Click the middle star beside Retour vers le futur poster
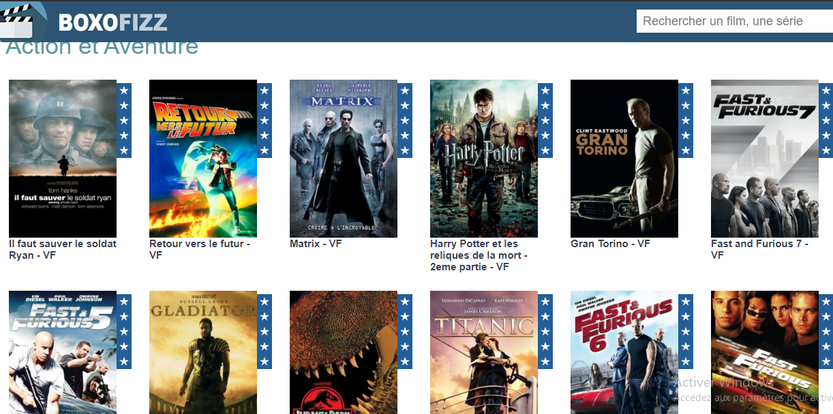 tap(264, 121)
